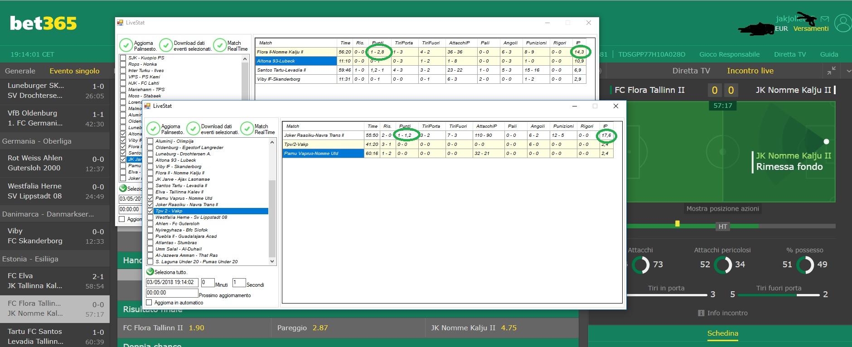Bet on JK Nomme Kalju II at 4.75

point(502,328)
